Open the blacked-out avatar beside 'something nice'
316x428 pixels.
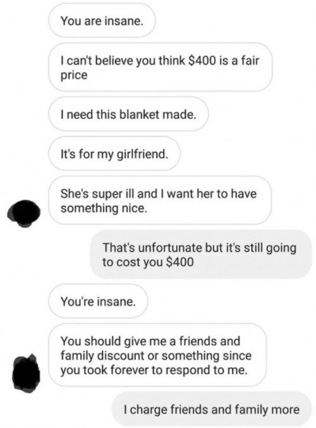[x=24, y=214]
